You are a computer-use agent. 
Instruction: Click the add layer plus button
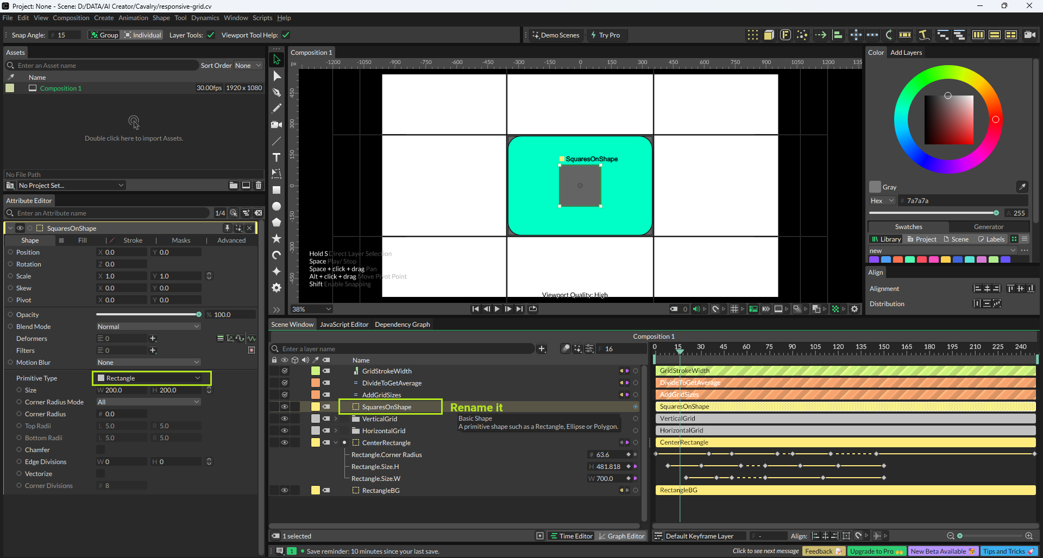(x=542, y=349)
